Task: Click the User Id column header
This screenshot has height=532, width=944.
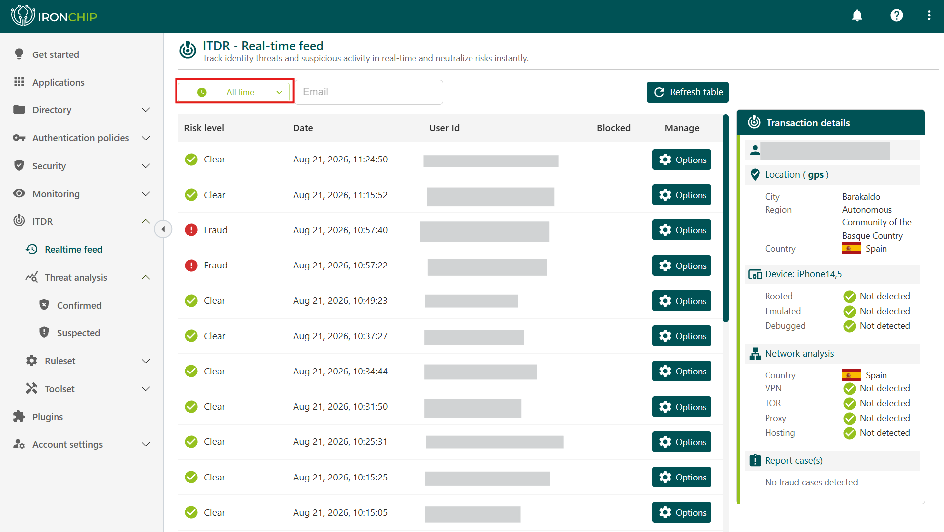Action: 444,128
